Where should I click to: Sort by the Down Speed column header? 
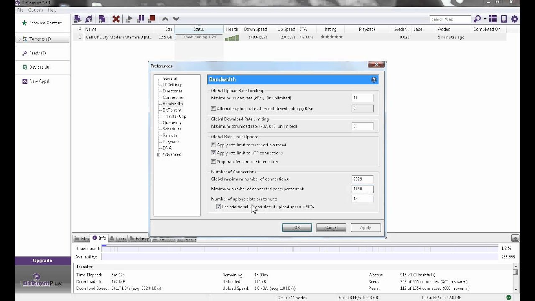point(255,29)
